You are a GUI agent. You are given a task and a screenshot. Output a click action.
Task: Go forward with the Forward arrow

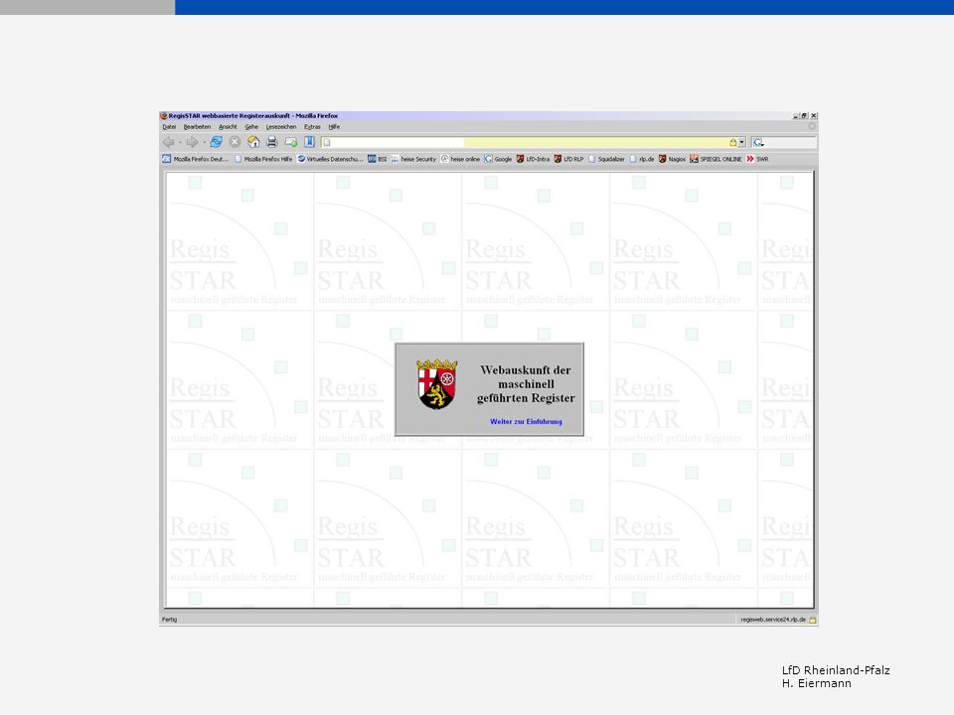[192, 142]
